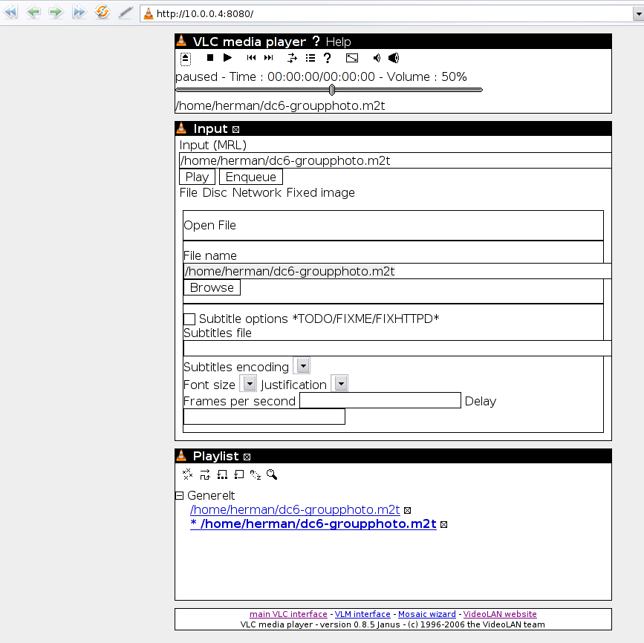Sort the playlist with the A-Z icon
Image resolution: width=644 pixels, height=643 pixels.
[x=256, y=474]
